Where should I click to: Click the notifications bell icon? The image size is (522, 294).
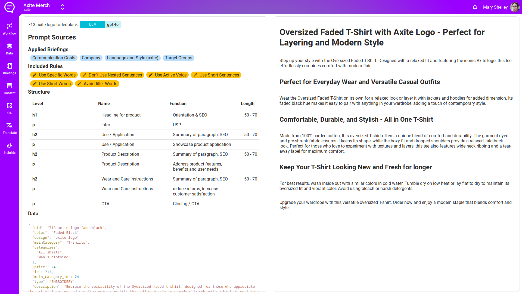tap(475, 7)
